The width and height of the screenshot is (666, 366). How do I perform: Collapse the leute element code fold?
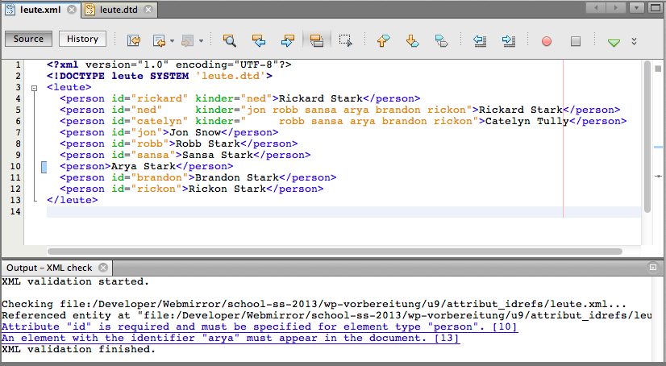coord(35,88)
